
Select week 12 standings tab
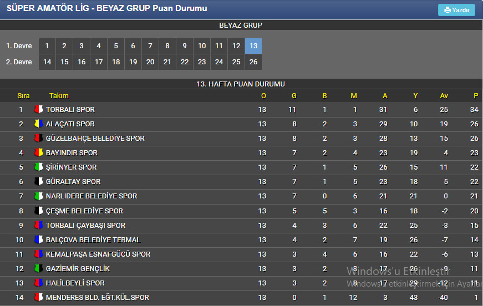pyautogui.click(x=236, y=46)
